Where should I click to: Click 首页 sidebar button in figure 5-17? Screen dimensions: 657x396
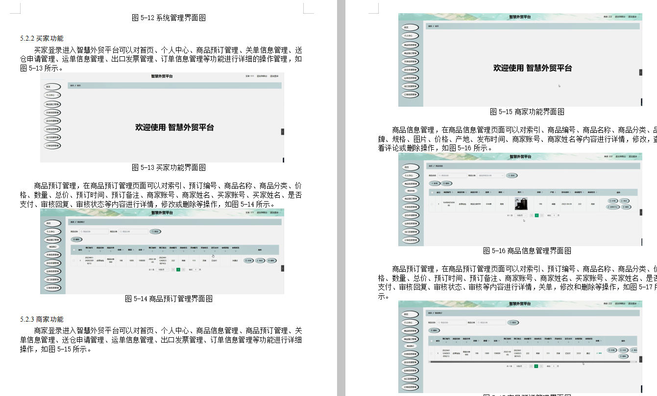410,314
